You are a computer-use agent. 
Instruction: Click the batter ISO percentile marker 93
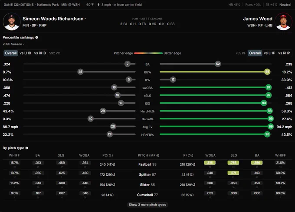pyautogui.click(x=264, y=103)
